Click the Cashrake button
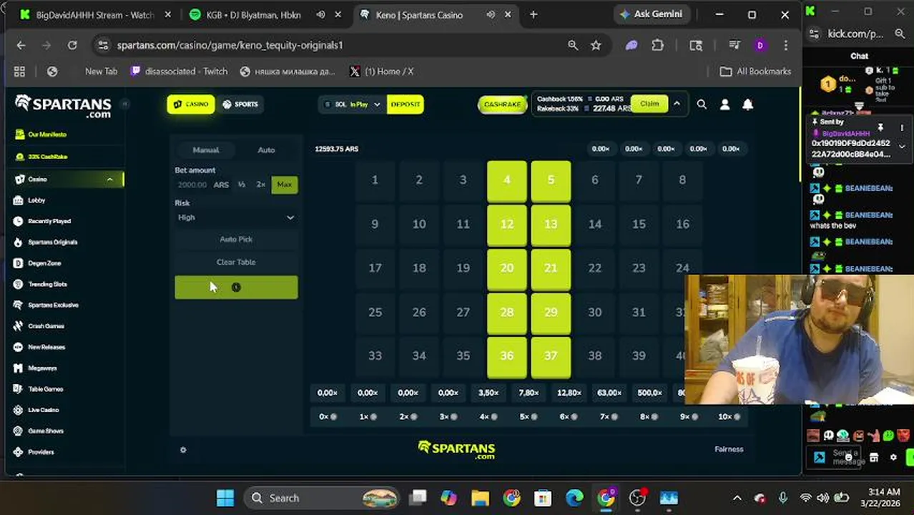Viewport: 914px width, 515px height. (502, 104)
